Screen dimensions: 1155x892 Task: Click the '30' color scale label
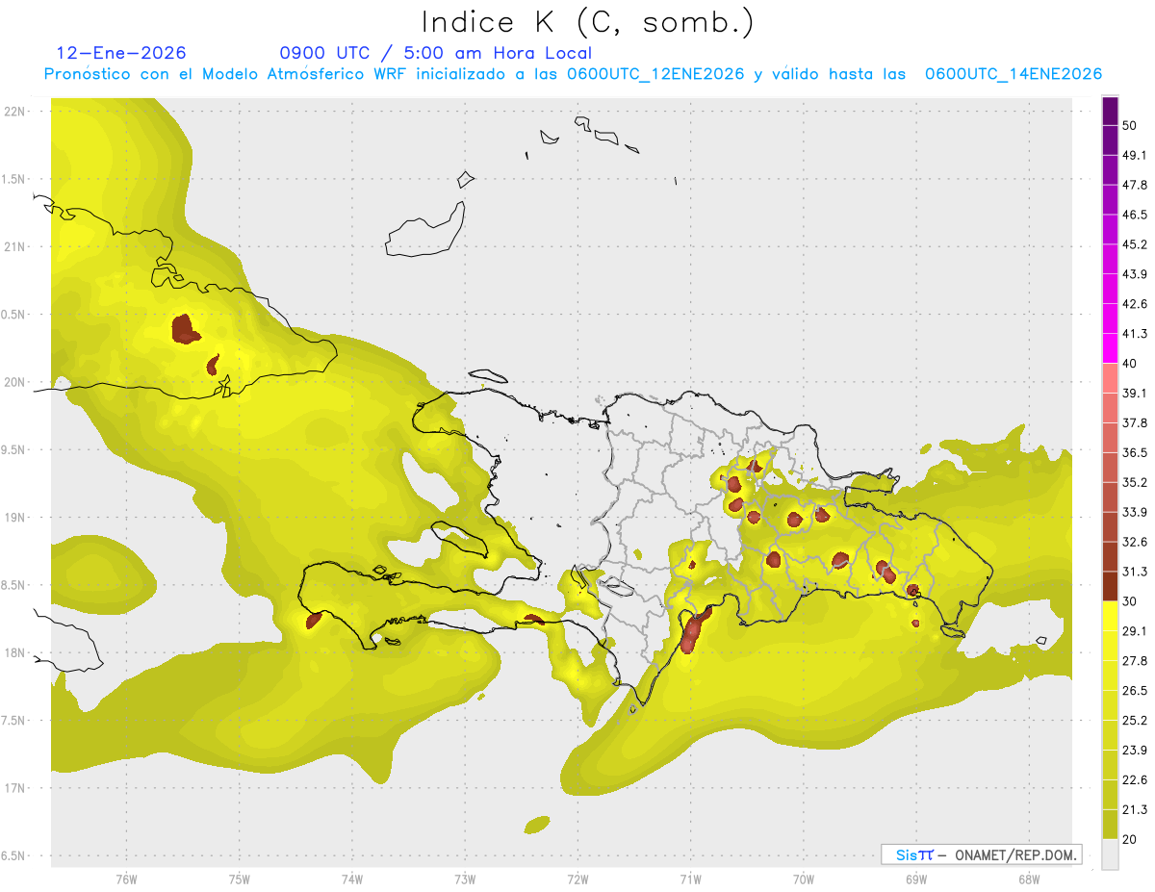1130,601
